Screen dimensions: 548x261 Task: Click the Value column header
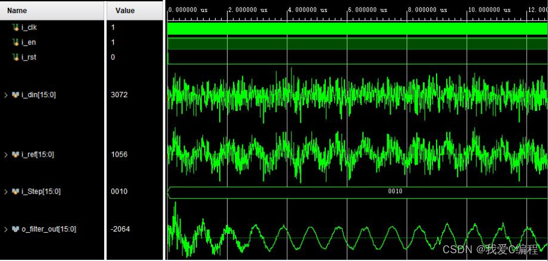[x=125, y=10]
